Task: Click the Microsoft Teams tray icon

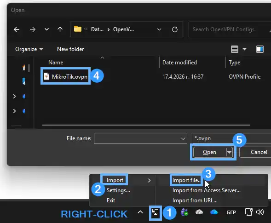Action: 184,212
